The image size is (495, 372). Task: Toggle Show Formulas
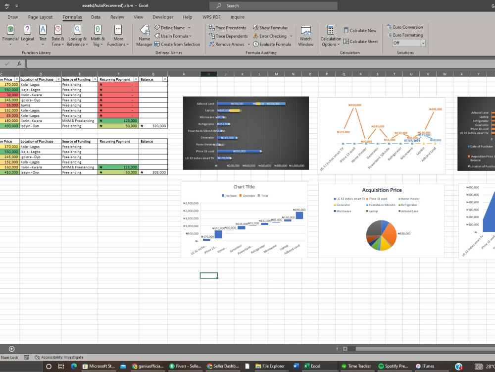[x=270, y=28]
